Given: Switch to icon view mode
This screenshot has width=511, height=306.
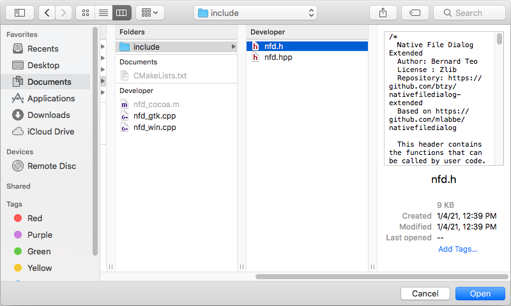Looking at the screenshot, I should click(85, 13).
